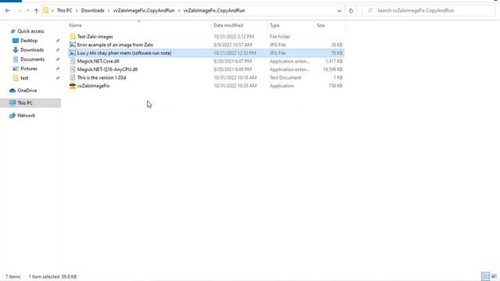Open Pictures in the sidebar
Viewport: 500px width, 281px height.
click(29, 69)
